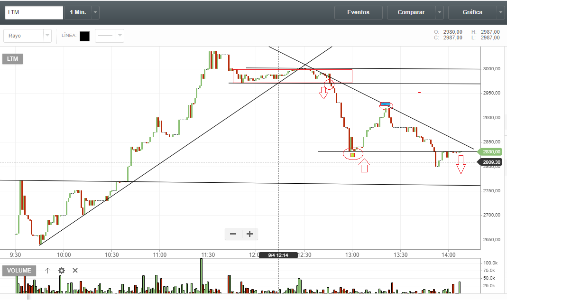Viewport: 571px width, 301px height.
Task: Click the 3000,00 price axis label
Action: coord(491,69)
